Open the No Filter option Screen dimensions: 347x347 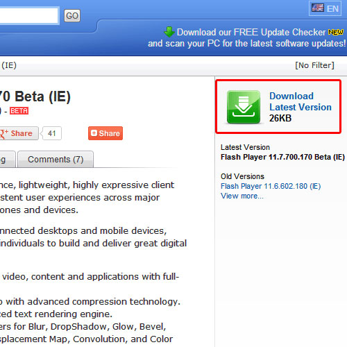coord(314,65)
